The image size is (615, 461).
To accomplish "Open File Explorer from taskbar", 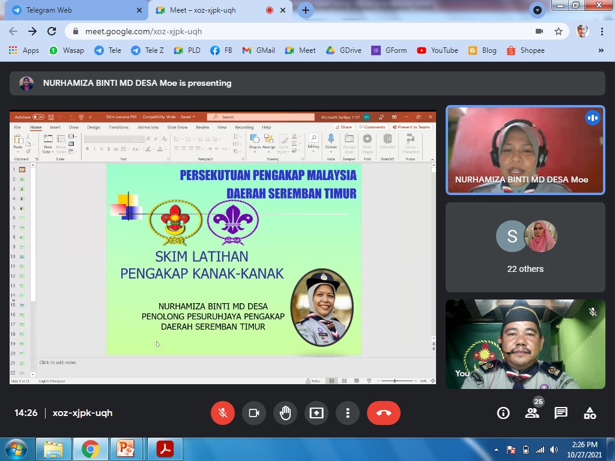I will [53, 449].
